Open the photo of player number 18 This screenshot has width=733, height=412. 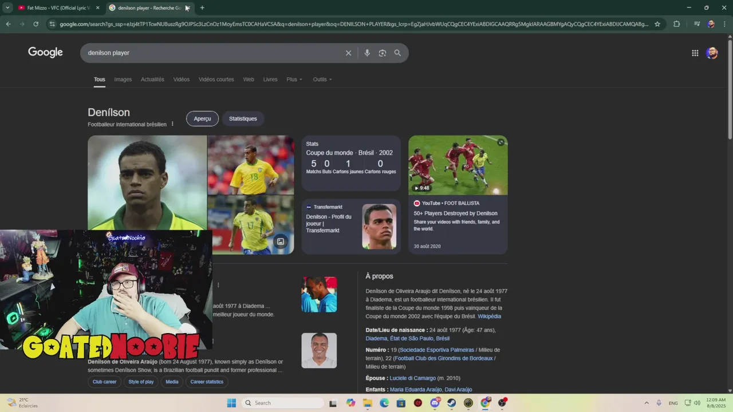tap(251, 165)
